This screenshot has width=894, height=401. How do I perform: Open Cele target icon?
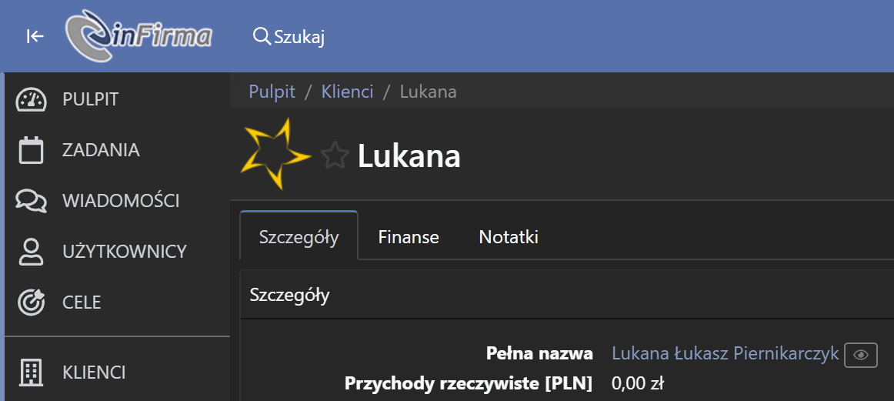(x=31, y=302)
